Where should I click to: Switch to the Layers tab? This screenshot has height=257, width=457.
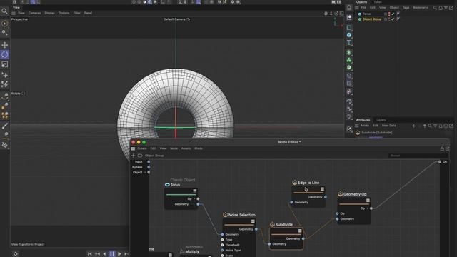pos(381,120)
